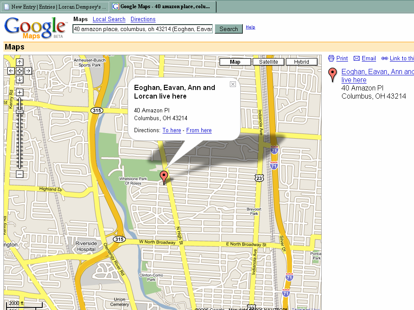414x310 pixels.
Task: Click the Clinton-Como Park label
Action: 151,277
